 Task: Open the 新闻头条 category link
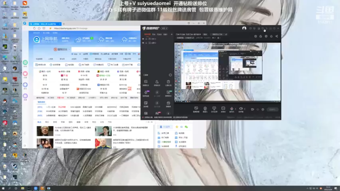(41, 65)
